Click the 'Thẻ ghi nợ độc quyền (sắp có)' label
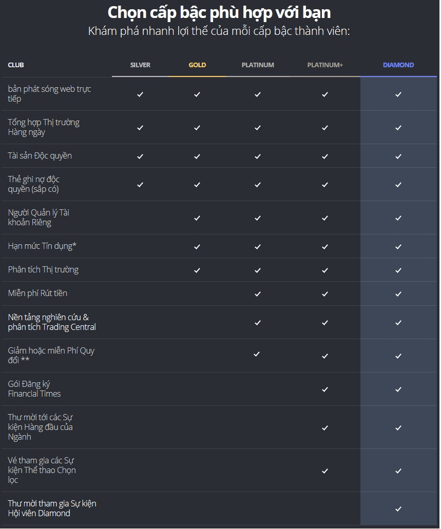Screen dimensions: 441x529 34,184
